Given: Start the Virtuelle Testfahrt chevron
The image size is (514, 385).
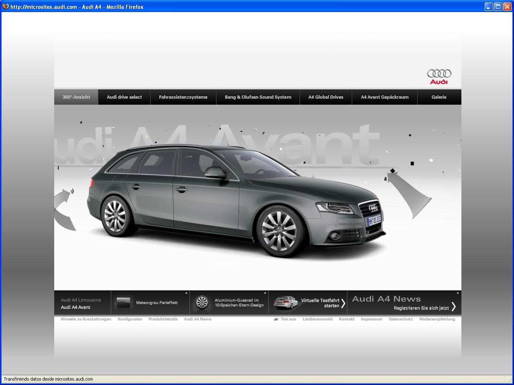Looking at the screenshot, I should (343, 303).
